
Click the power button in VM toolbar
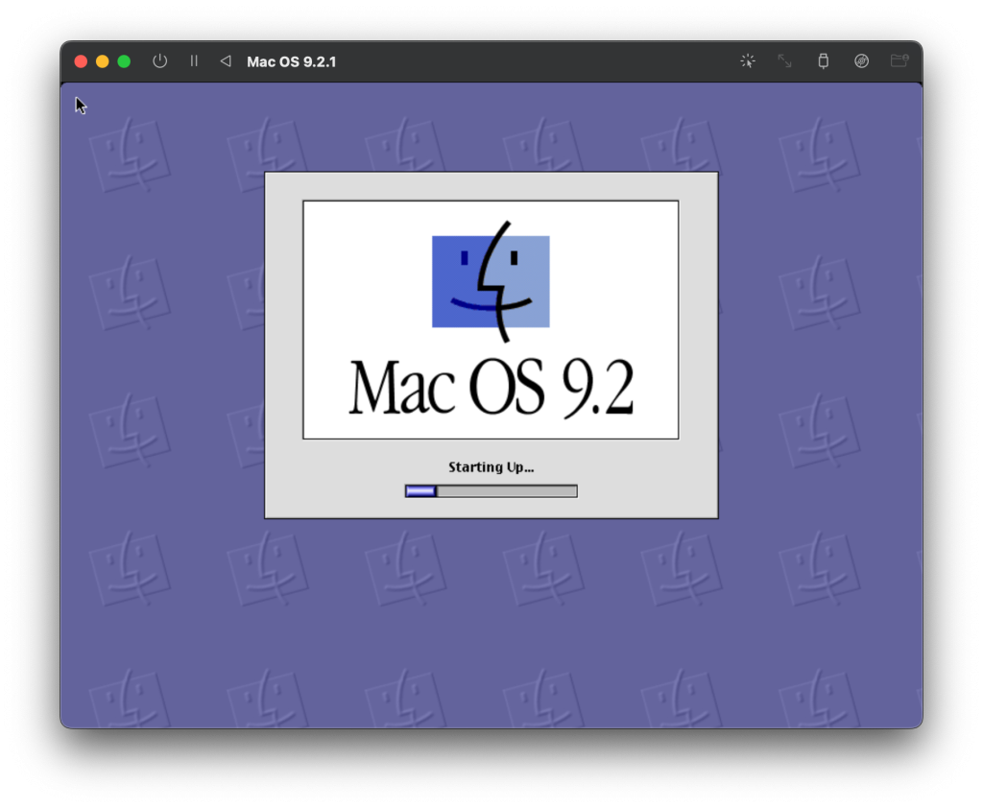(x=160, y=60)
